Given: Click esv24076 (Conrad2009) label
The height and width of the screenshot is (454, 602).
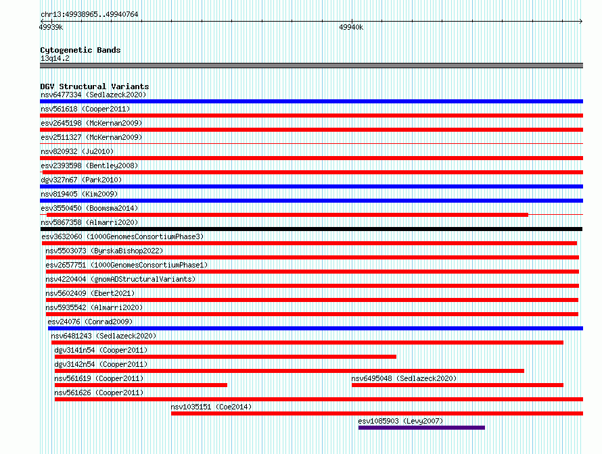Looking at the screenshot, I should (90, 322).
